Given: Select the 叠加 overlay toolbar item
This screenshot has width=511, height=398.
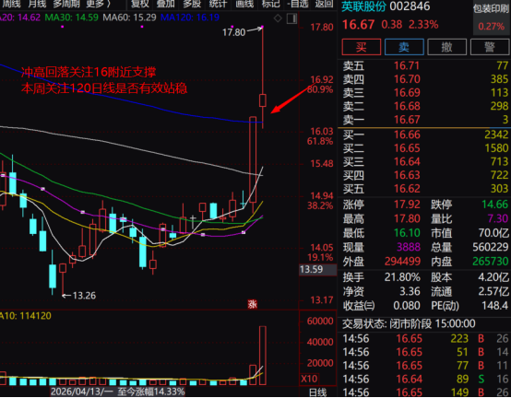Looking at the screenshot, I should 165,4.
